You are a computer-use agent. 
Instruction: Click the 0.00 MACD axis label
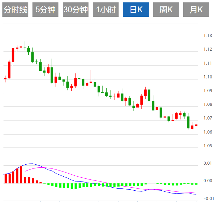click(x=208, y=181)
